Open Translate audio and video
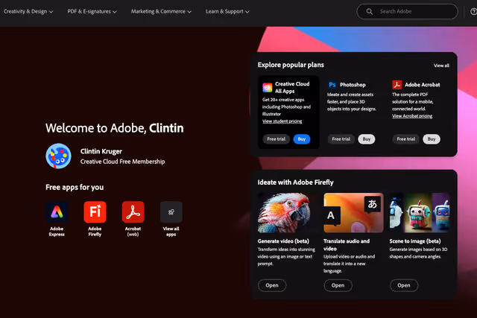The height and width of the screenshot is (318, 477). pos(338,285)
